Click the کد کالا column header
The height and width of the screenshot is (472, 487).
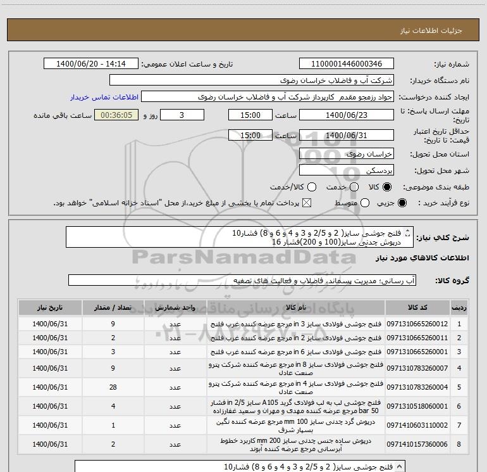[417, 307]
